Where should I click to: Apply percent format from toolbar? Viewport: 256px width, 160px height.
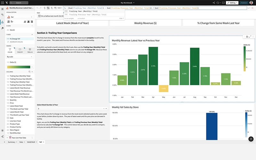(48, 7)
